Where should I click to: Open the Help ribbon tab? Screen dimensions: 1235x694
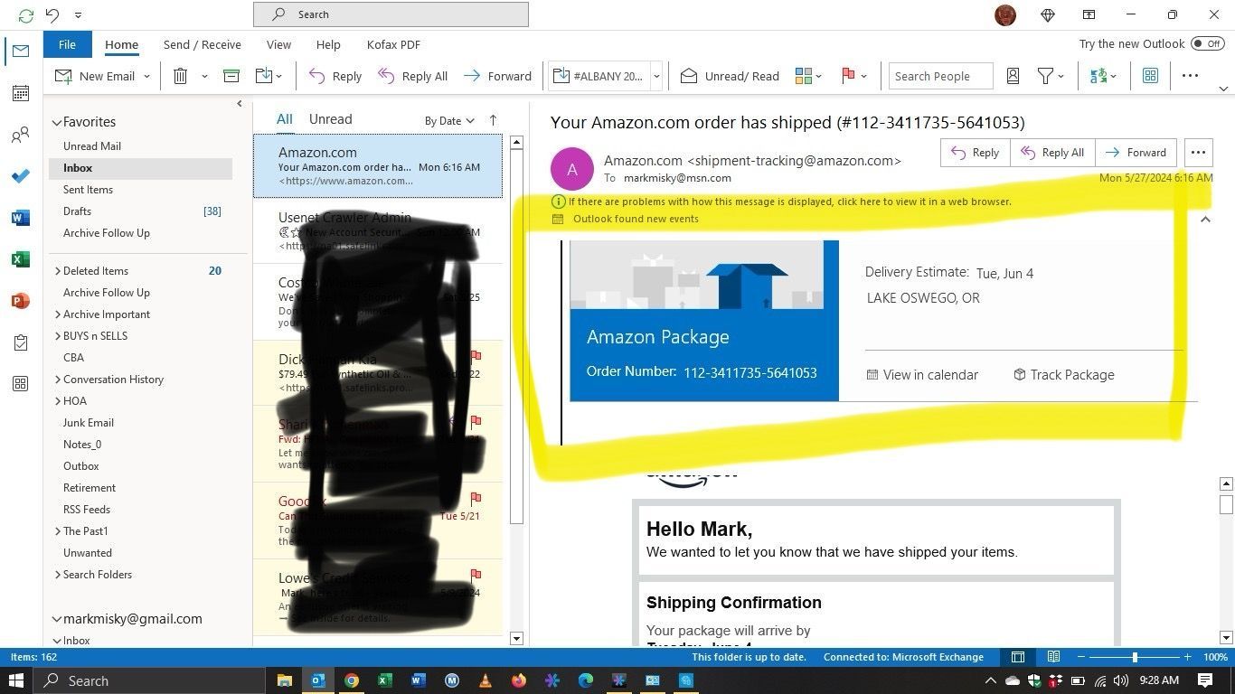coord(328,44)
